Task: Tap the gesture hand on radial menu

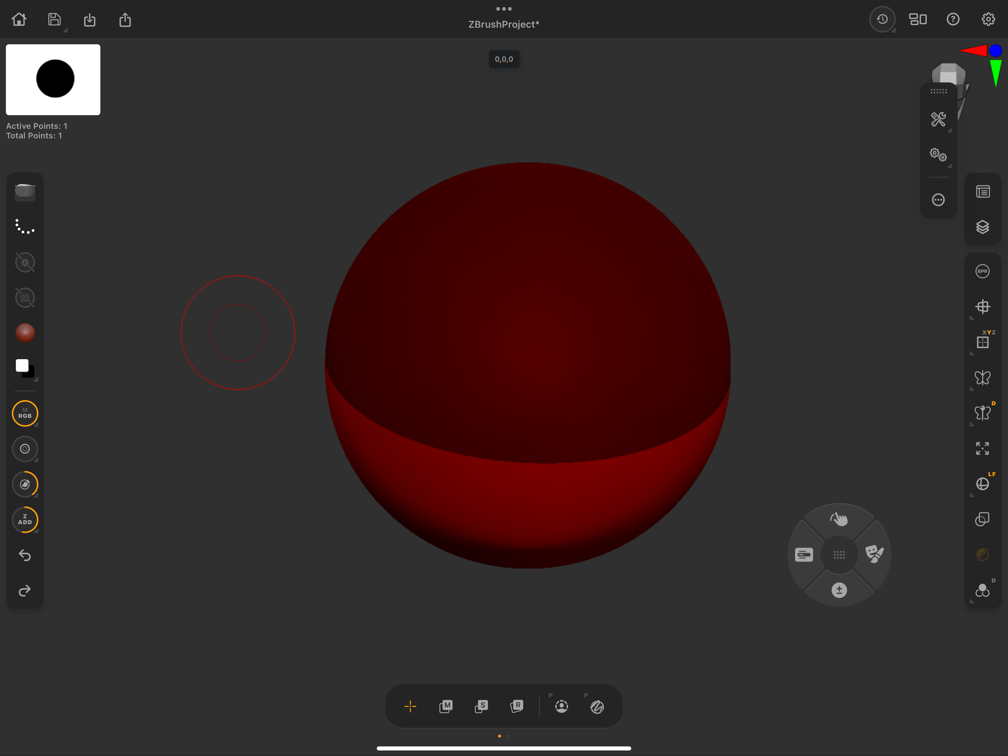Action: pos(839,519)
